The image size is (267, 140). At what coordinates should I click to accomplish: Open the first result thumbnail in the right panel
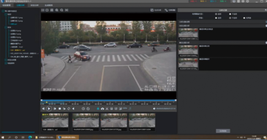coord(188,34)
